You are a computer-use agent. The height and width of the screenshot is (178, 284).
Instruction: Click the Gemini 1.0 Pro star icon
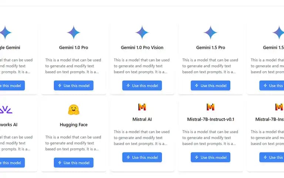point(74,33)
